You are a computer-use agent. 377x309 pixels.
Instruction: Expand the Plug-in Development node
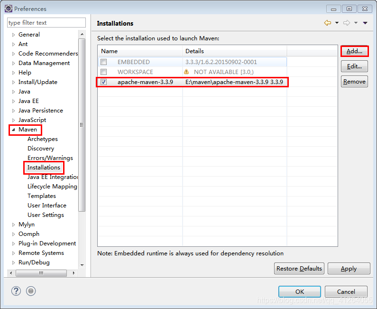coord(13,243)
